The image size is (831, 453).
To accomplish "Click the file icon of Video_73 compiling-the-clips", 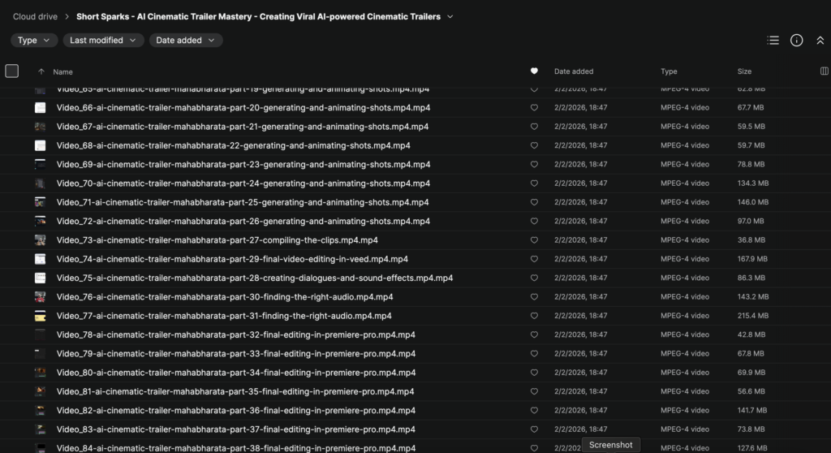I will [40, 240].
